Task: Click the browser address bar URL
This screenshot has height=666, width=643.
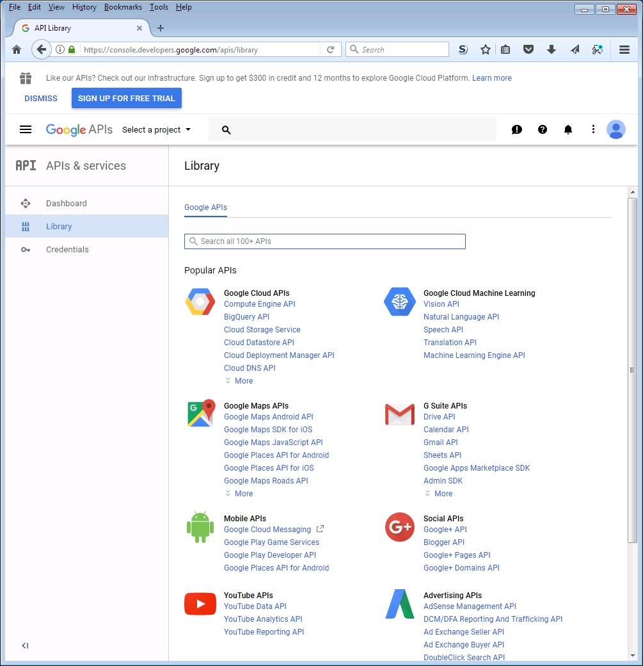Action: click(171, 50)
